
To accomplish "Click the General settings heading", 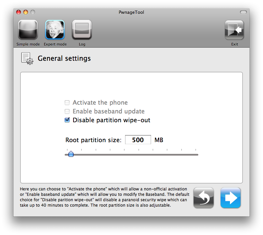I will pyautogui.click(x=64, y=58).
